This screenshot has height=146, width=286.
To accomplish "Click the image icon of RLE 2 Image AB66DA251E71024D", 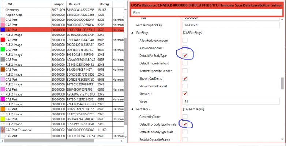I will tap(3, 94).
